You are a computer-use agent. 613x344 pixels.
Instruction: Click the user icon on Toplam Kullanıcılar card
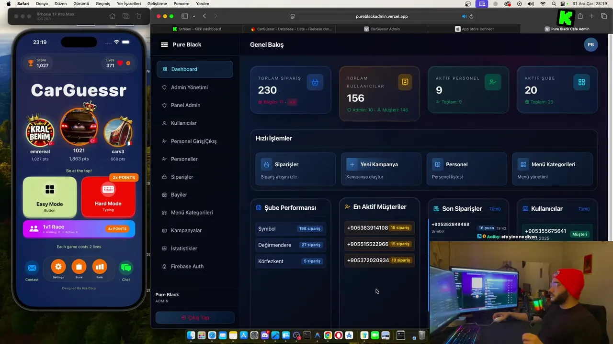coord(405,82)
